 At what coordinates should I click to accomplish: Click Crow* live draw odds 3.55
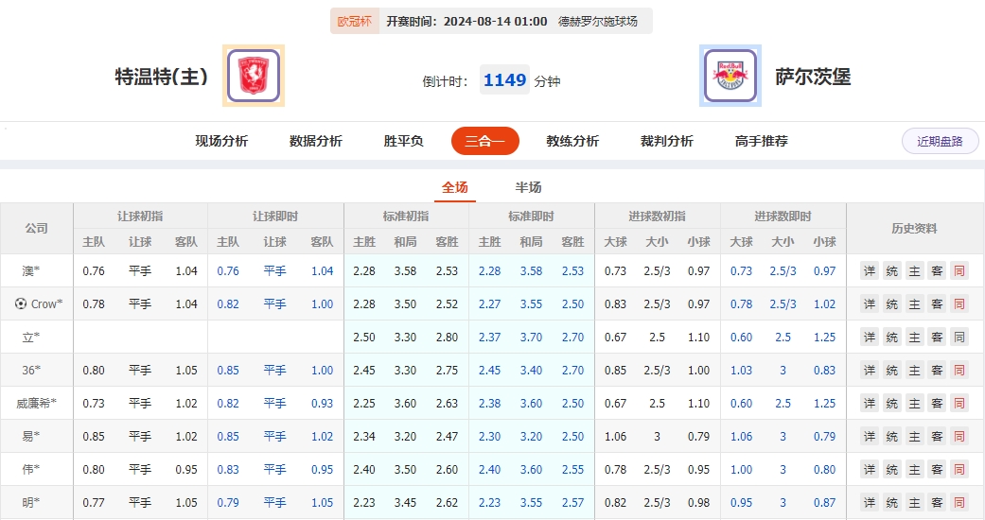pos(531,303)
